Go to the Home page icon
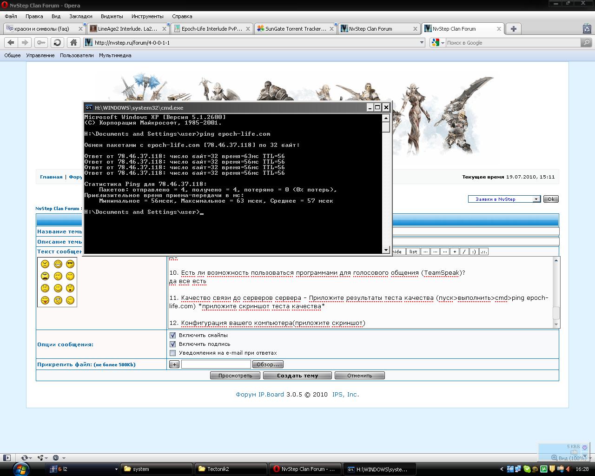 73,43
